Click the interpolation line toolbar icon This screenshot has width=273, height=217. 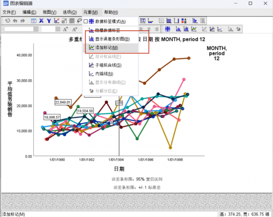220,29
